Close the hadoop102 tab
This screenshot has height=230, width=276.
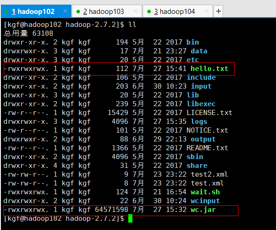(x=65, y=11)
